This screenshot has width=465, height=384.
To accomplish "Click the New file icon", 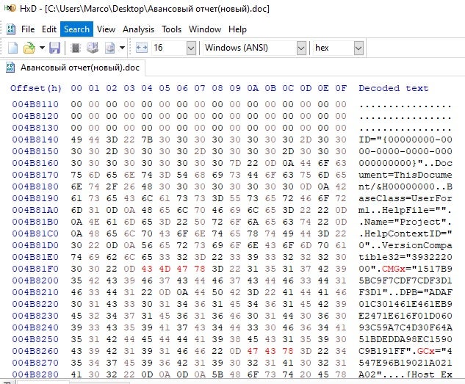I will tap(12, 48).
